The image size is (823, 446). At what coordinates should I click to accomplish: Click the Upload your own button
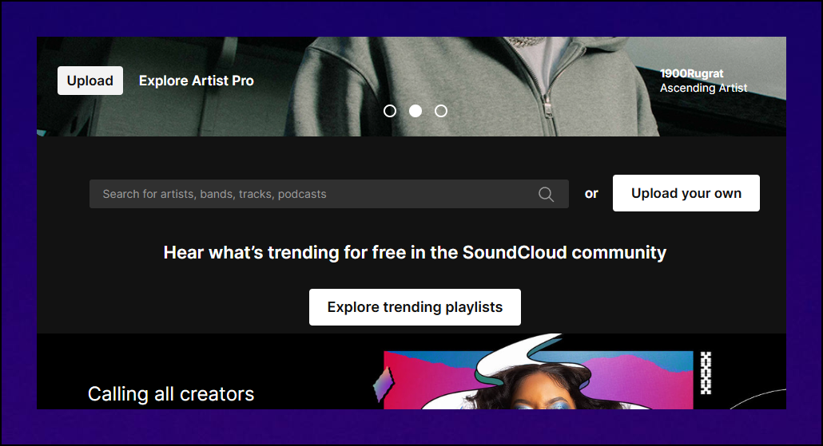click(x=686, y=193)
